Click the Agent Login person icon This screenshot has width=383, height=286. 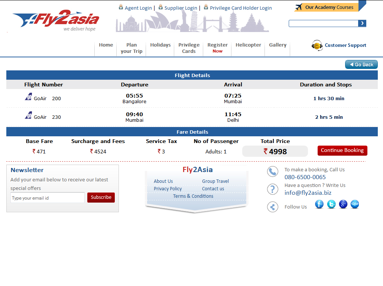[x=121, y=7]
